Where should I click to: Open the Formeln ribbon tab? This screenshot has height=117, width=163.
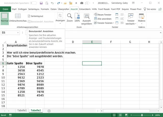(x=45, y=9)
